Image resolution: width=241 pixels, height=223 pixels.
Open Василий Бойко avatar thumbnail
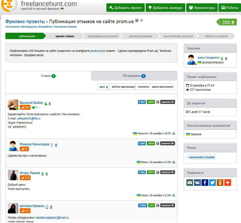(x=13, y=105)
